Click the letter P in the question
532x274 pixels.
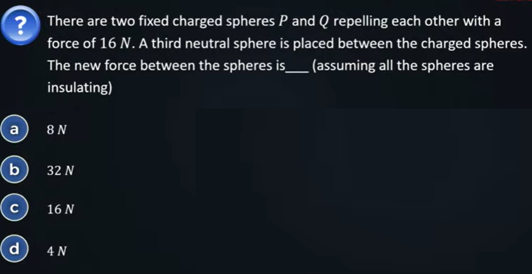(284, 22)
